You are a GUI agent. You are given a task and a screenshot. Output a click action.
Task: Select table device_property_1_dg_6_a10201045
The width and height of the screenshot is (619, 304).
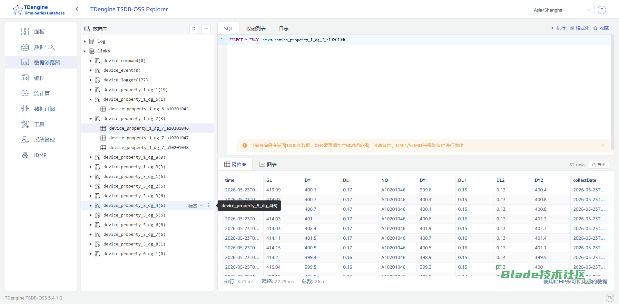click(149, 109)
